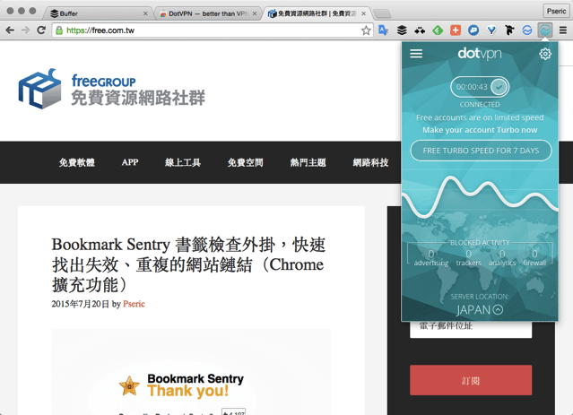Reload the page
The width and height of the screenshot is (573, 415).
[x=41, y=30]
